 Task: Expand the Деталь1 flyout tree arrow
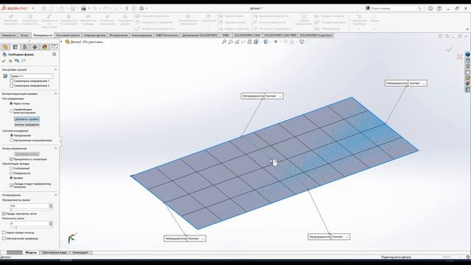(x=61, y=42)
